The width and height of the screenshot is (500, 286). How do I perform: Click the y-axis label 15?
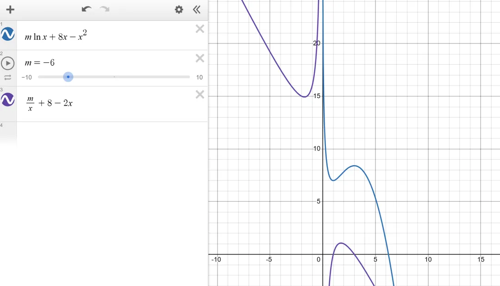coord(317,96)
